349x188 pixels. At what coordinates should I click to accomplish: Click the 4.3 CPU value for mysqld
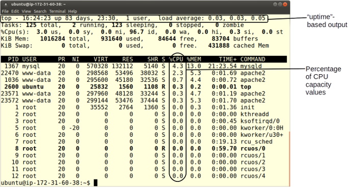coord(178,66)
